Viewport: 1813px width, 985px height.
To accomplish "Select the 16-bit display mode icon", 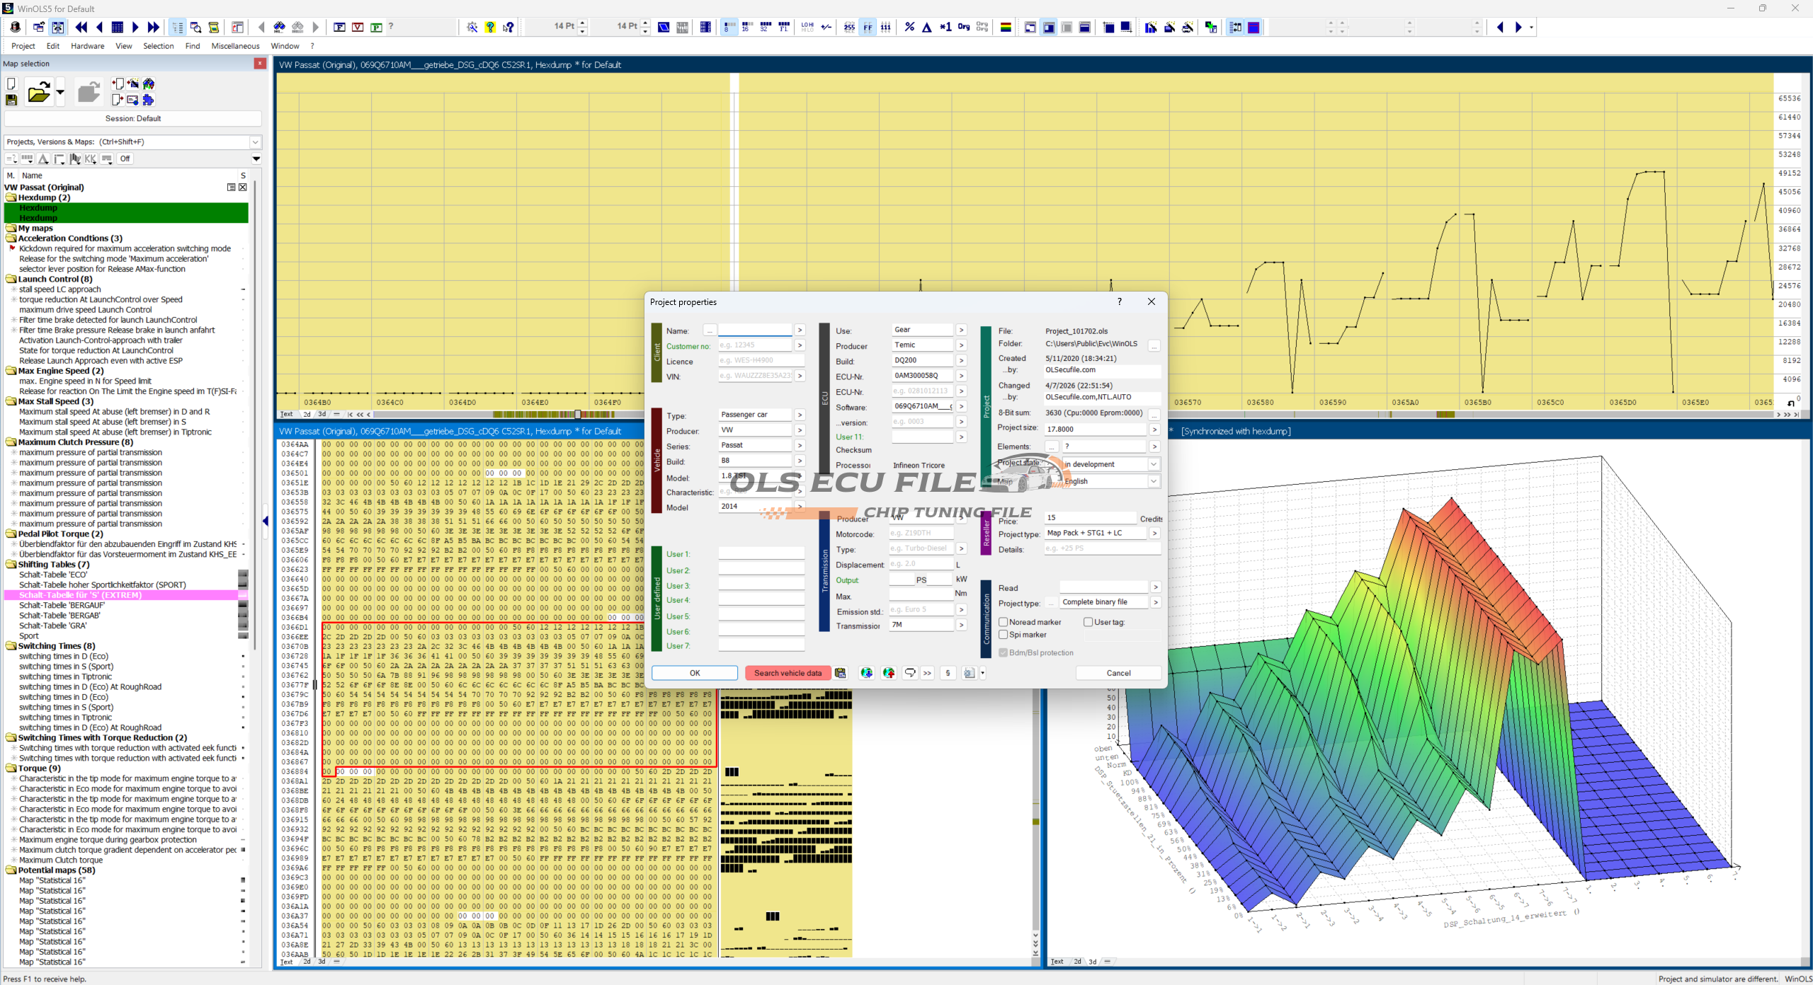I will pos(746,28).
